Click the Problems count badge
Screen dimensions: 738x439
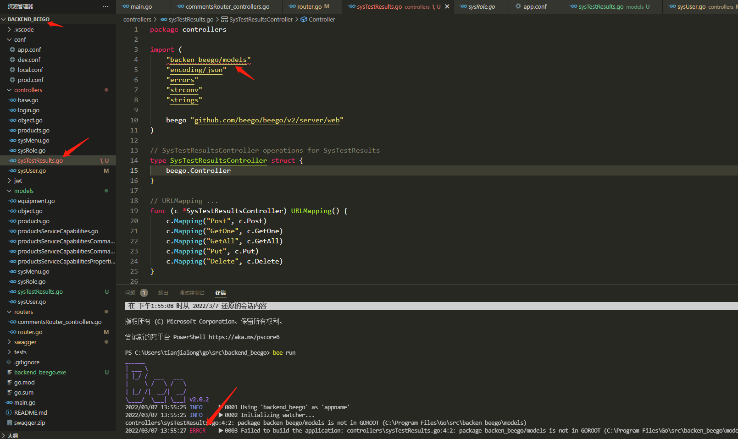(144, 293)
